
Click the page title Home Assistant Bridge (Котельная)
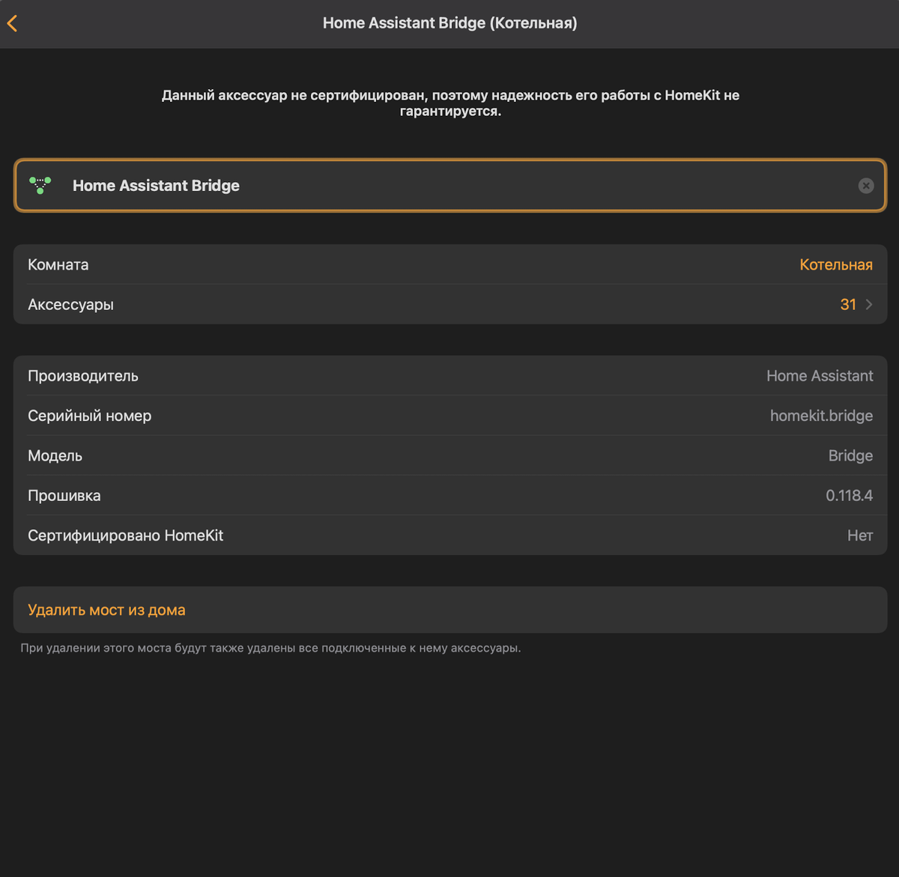click(449, 23)
